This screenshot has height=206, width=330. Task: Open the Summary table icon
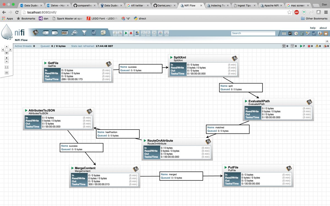tap(284, 33)
